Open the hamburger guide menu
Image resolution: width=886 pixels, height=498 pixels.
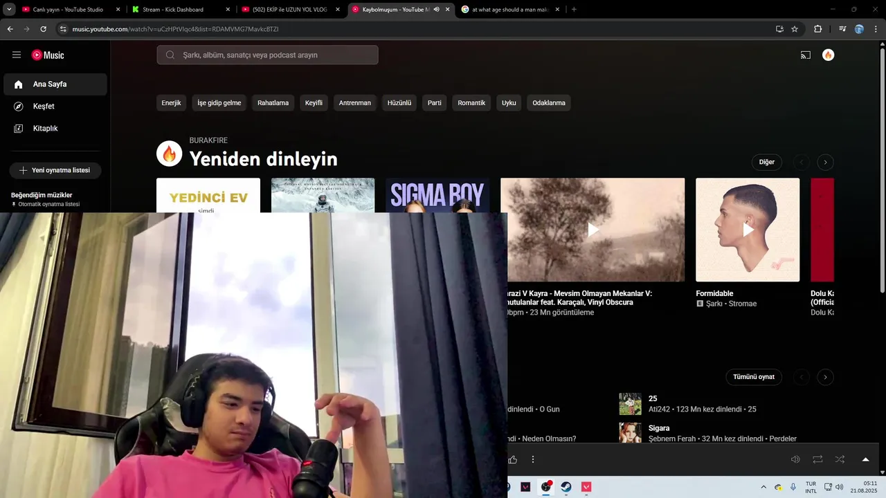tap(17, 55)
